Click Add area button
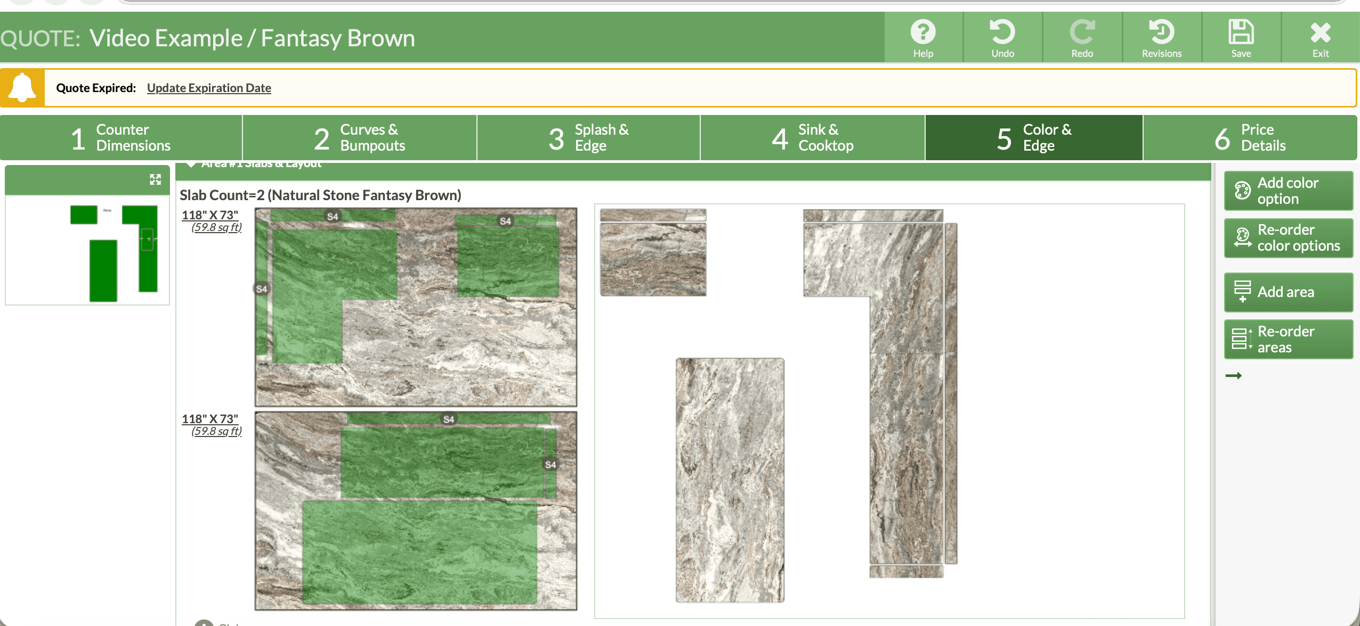1360x626 pixels. tap(1289, 292)
